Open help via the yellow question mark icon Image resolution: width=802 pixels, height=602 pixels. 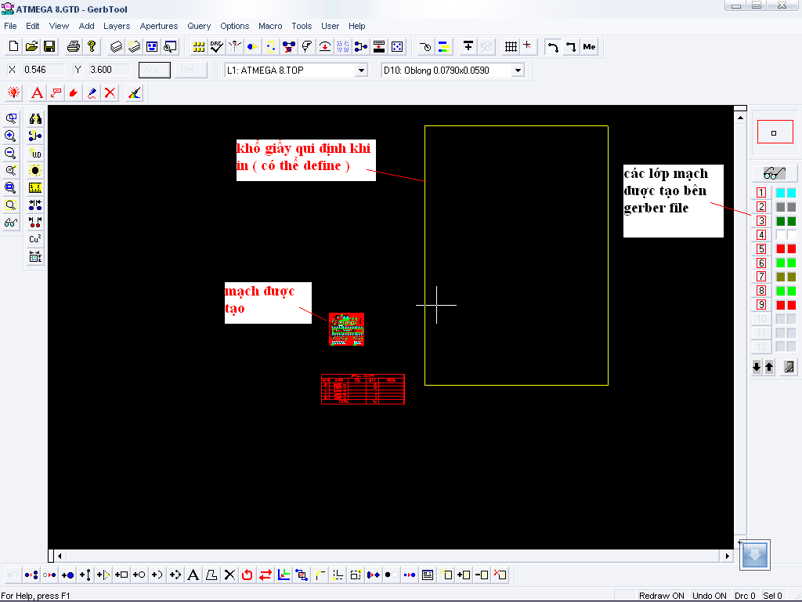pos(92,46)
